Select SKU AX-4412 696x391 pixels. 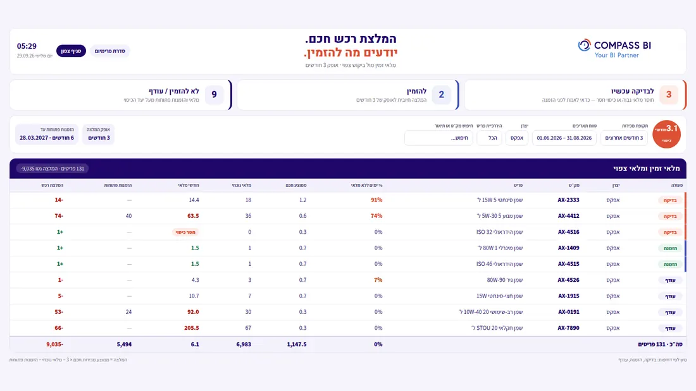[569, 216]
